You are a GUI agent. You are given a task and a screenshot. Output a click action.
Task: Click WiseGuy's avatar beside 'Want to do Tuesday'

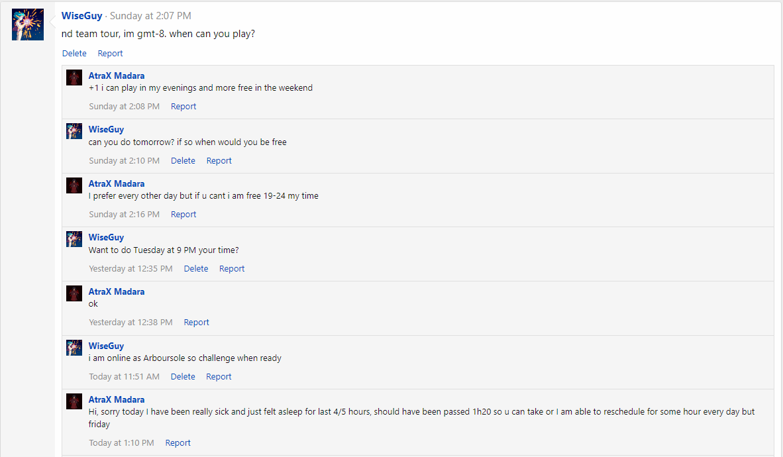[x=74, y=239]
